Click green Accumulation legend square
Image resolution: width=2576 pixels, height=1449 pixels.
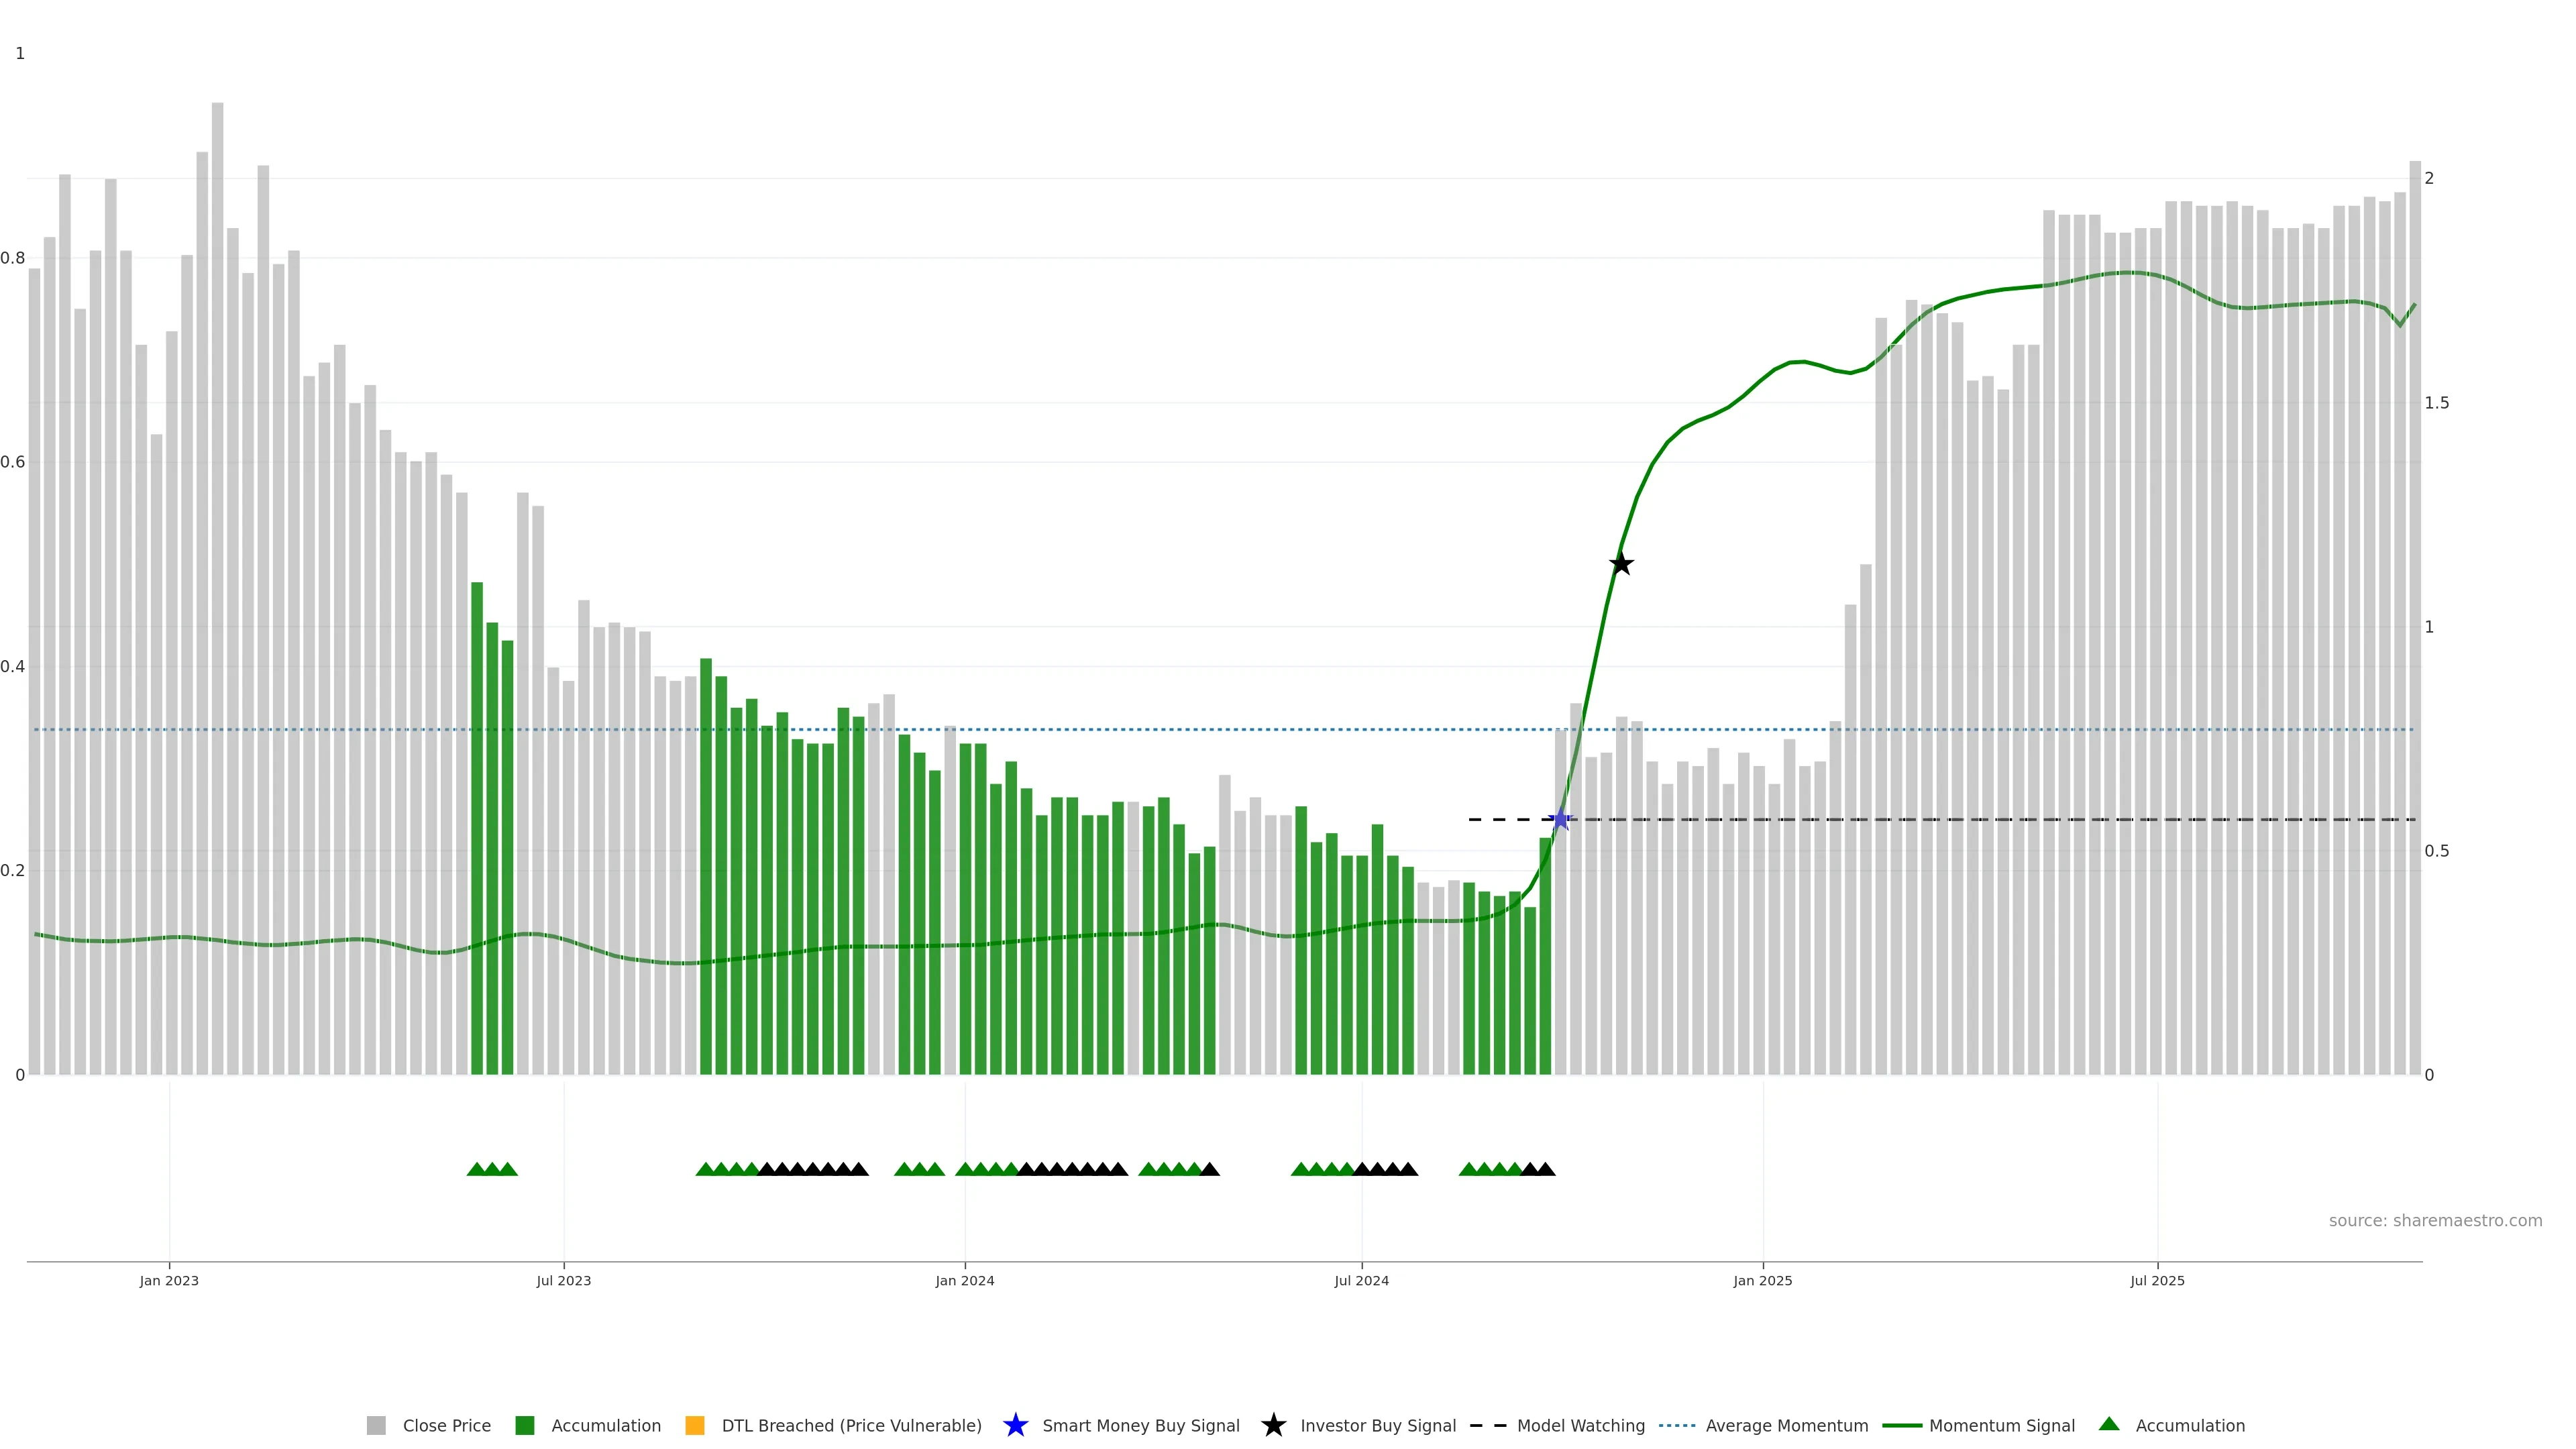(x=524, y=1426)
